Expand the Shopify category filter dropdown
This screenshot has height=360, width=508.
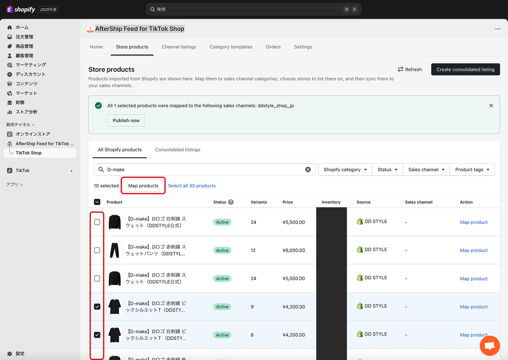345,170
